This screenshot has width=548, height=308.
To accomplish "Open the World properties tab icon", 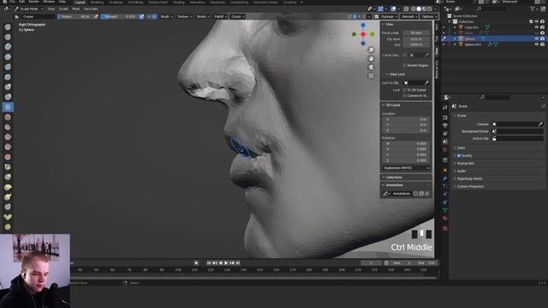I will [x=445, y=150].
